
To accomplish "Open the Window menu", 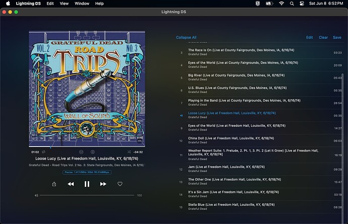I will 82,4.
